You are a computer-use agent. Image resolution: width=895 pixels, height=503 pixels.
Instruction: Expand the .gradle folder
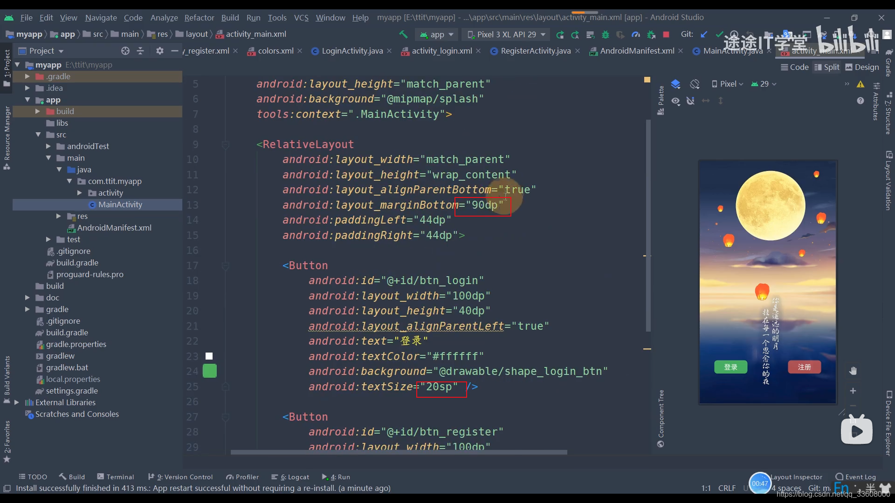(27, 76)
